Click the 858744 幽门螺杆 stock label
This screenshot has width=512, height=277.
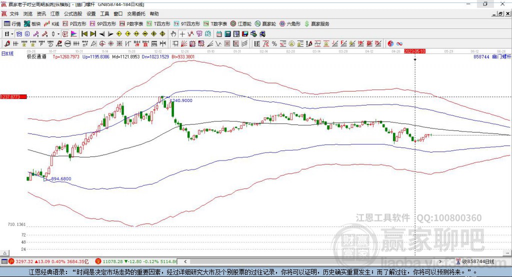(492, 56)
